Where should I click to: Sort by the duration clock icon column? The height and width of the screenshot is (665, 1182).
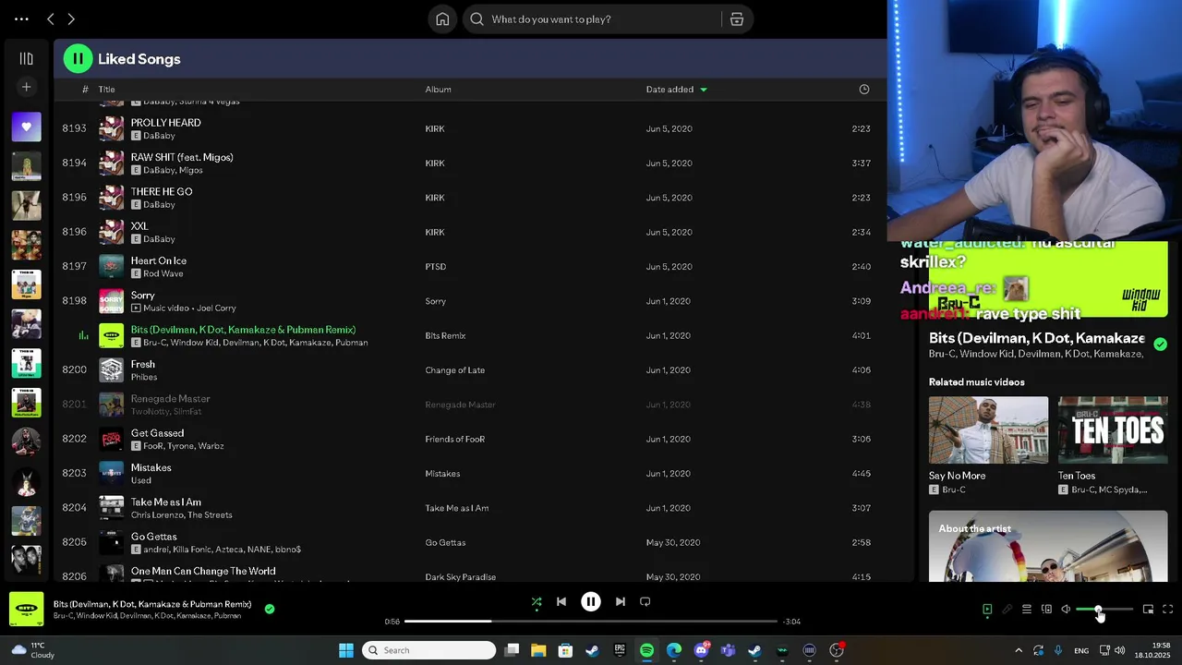pos(864,90)
